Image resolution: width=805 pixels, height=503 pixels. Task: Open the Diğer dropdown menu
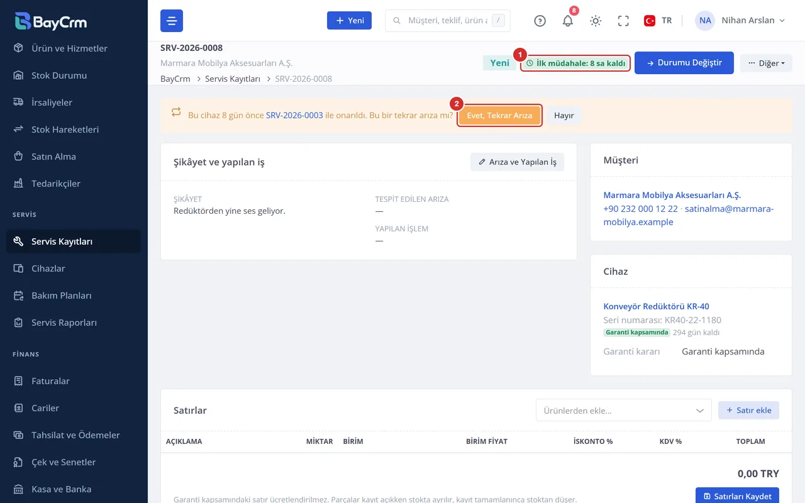(766, 63)
